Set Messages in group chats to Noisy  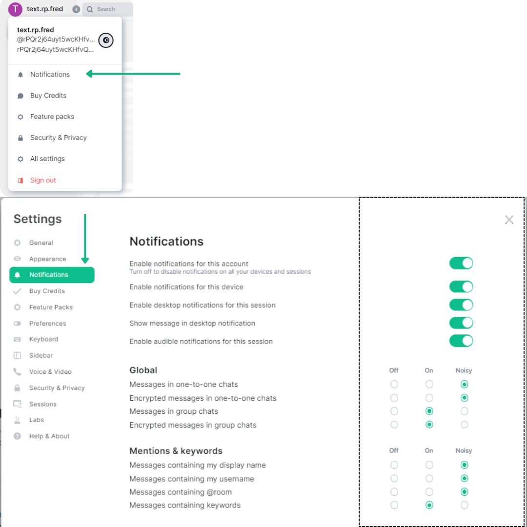[x=464, y=411]
